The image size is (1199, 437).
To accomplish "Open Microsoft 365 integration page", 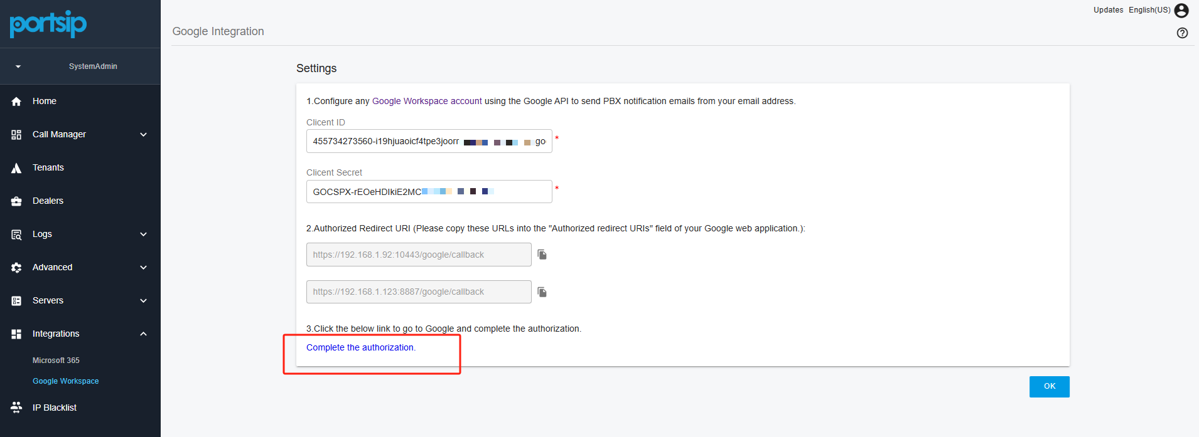I will [56, 361].
